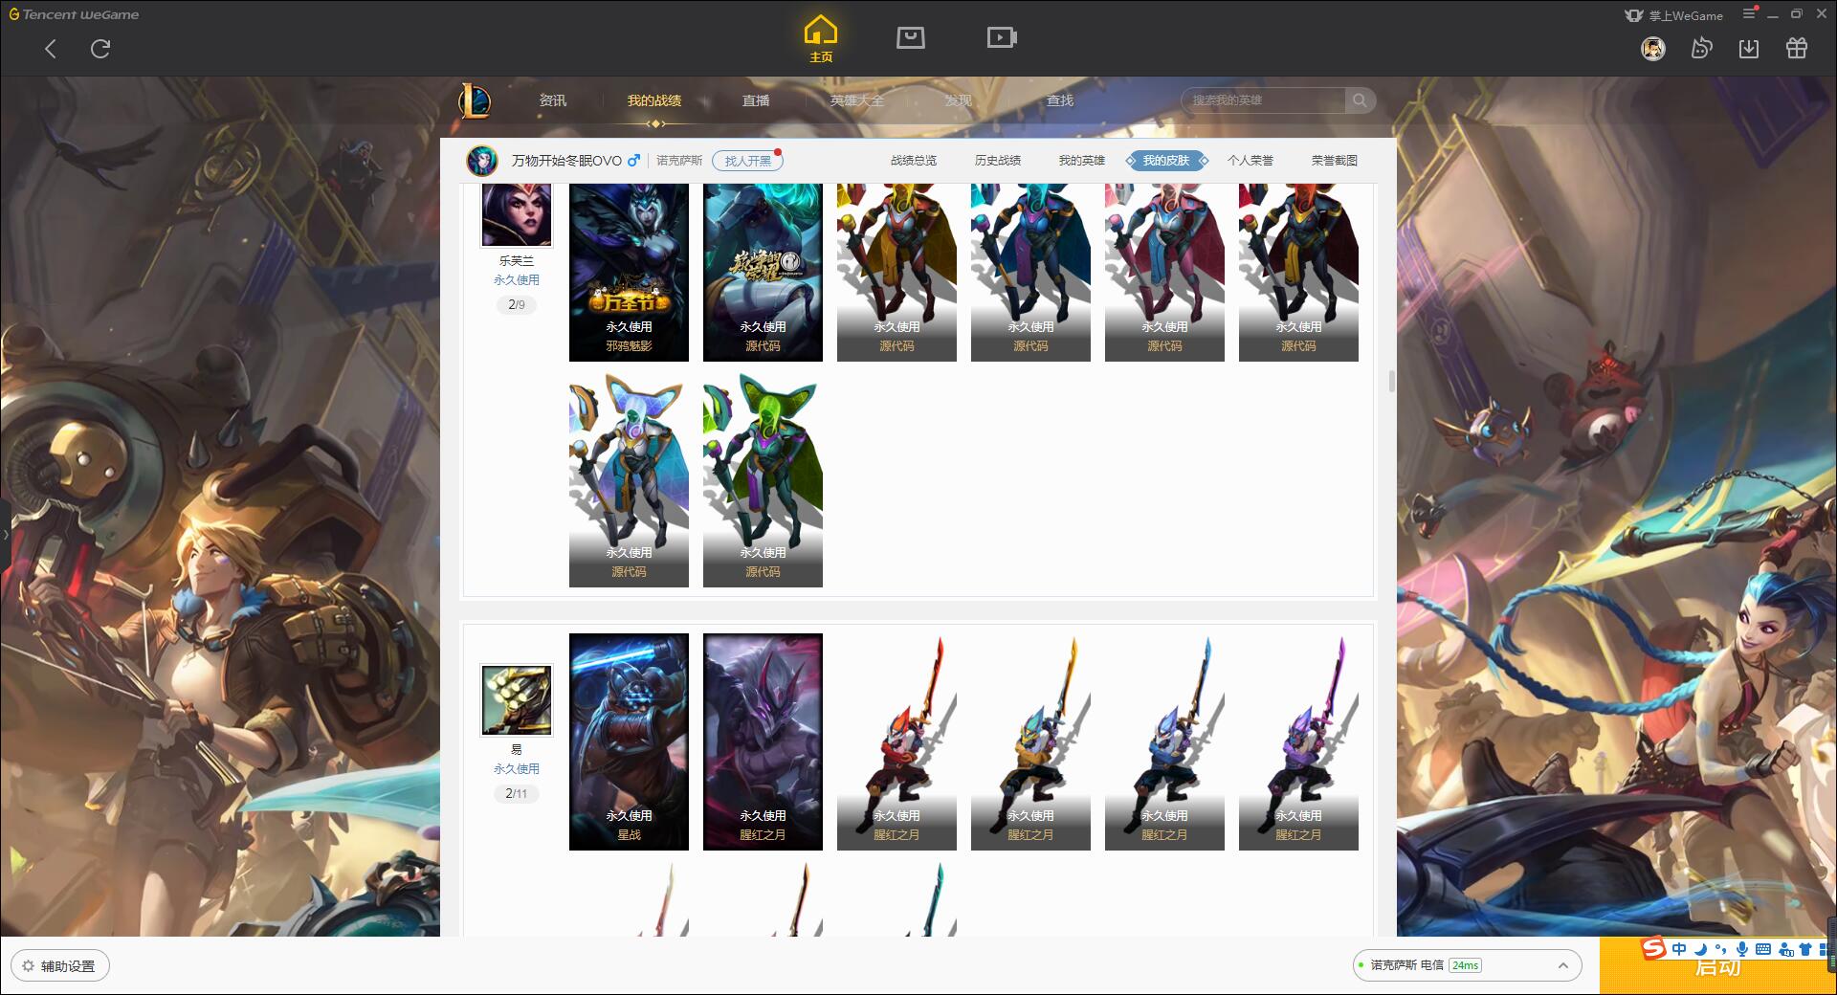Open the hamburger main menu with red dot

tap(1750, 13)
